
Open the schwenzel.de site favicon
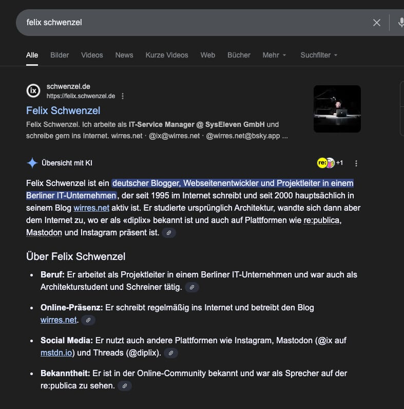pos(33,91)
